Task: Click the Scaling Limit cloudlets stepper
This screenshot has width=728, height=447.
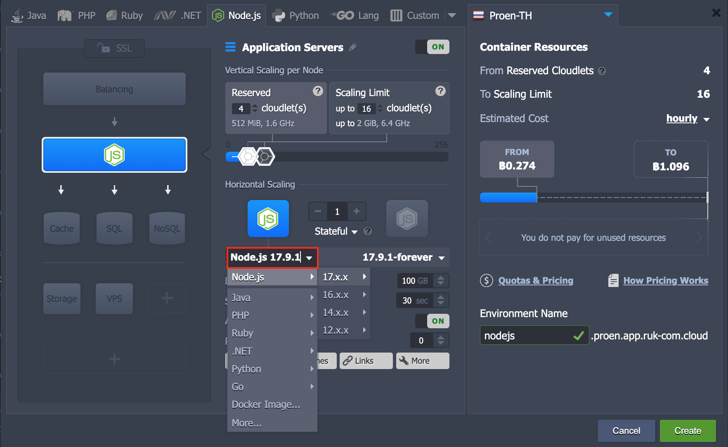Action: click(x=380, y=108)
